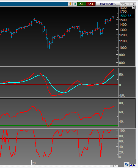
Task: Toggle the small square icon above price axis
Action: [x=134, y=7]
